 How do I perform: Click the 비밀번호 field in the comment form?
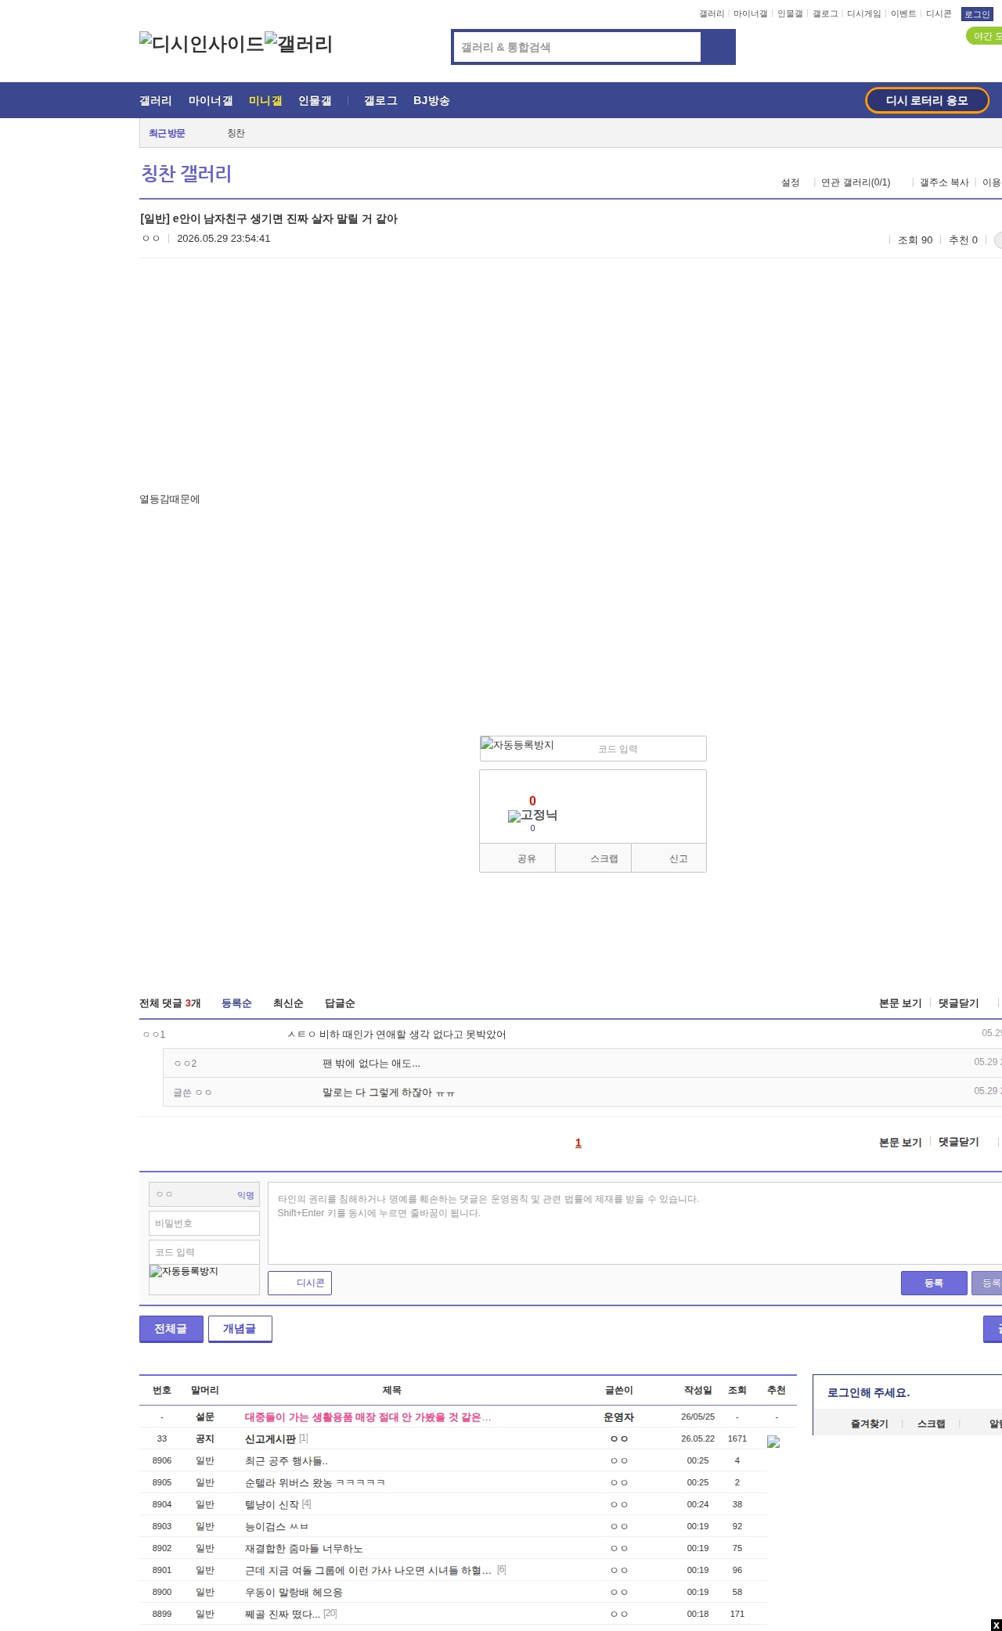click(204, 1223)
